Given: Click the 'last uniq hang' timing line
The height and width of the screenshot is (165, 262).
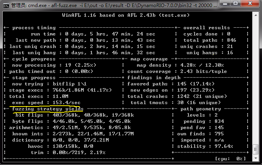Looking at the screenshot, I should point(84,53).
